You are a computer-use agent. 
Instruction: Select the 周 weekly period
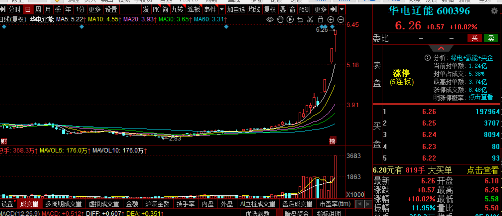coord(38,9)
